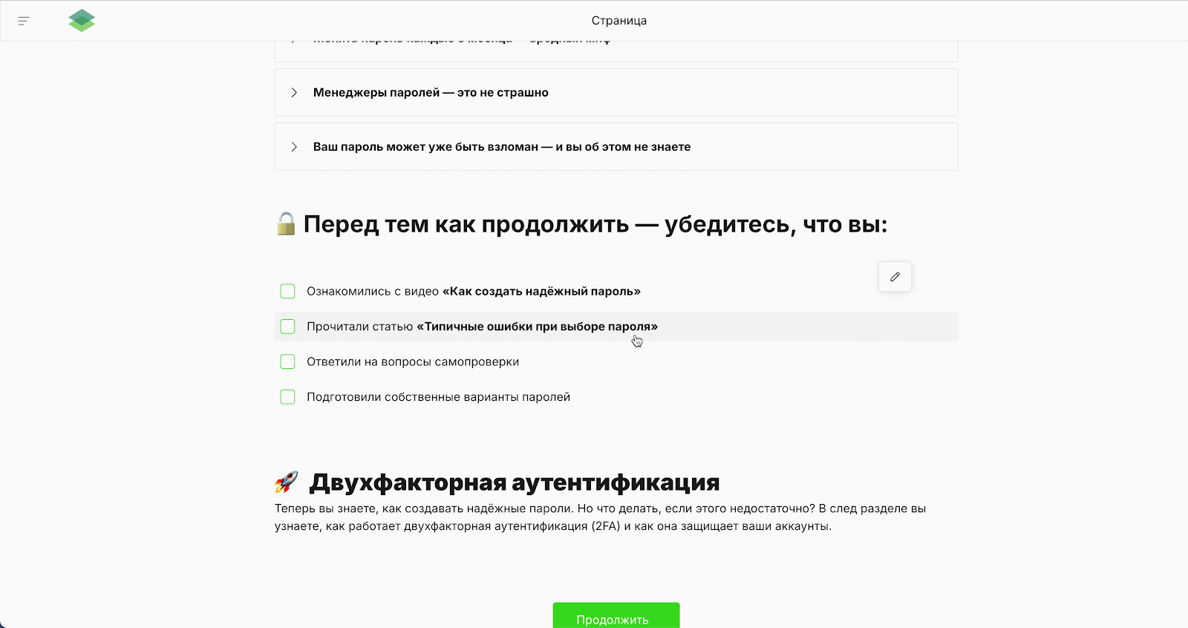Tick the «Типичные ошибки при выборе пароля» checkbox
The image size is (1188, 628).
click(x=288, y=327)
